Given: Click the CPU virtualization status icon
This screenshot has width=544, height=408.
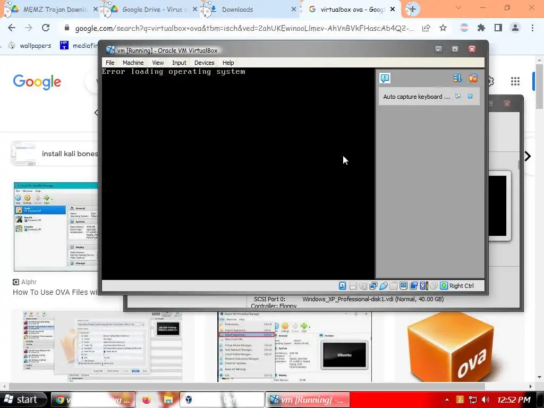Looking at the screenshot, I should pyautogui.click(x=423, y=285).
